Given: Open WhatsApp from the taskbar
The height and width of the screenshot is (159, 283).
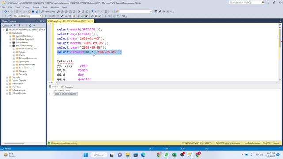Looking at the screenshot, I should pyautogui.click(x=167, y=155).
